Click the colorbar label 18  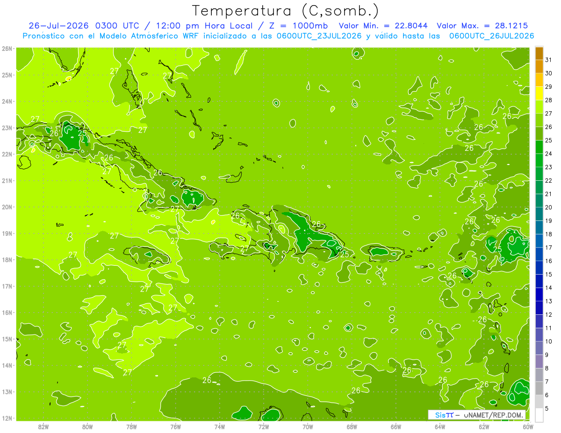click(x=549, y=234)
